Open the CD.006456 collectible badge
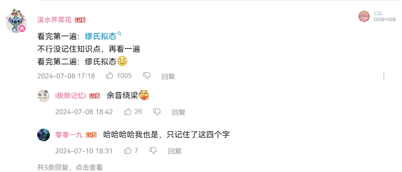The width and height of the screenshot is (402, 172). tap(377, 16)
